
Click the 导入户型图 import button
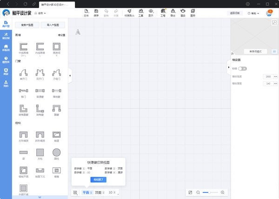click(53, 25)
